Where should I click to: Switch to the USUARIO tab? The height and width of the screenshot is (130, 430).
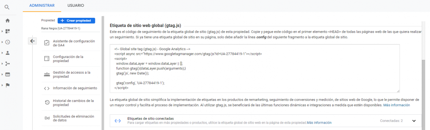(x=76, y=5)
